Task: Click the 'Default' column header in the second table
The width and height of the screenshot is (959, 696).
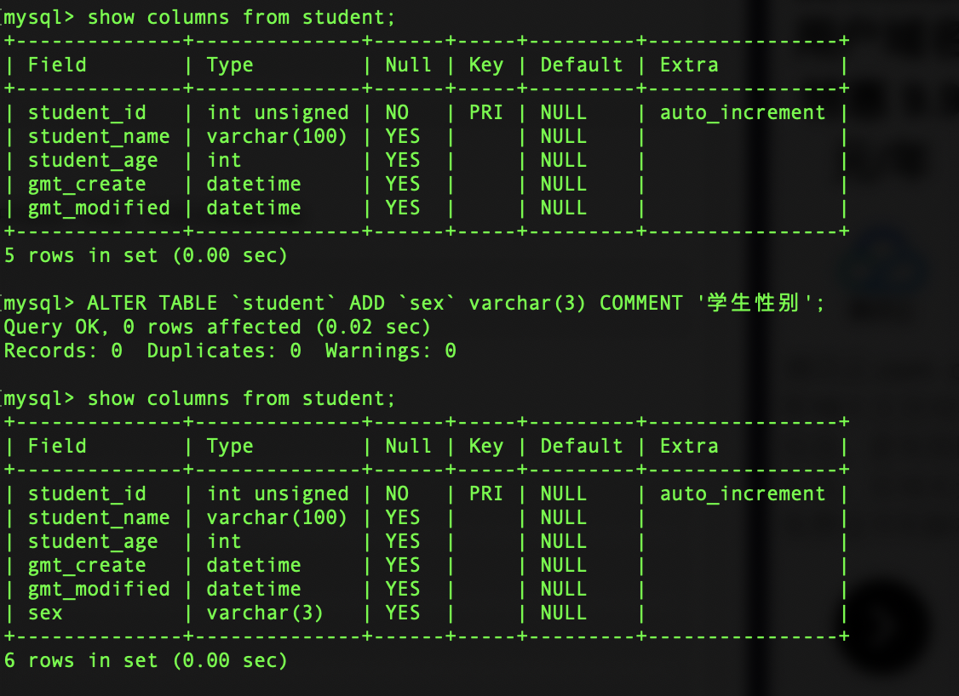Action: [582, 446]
